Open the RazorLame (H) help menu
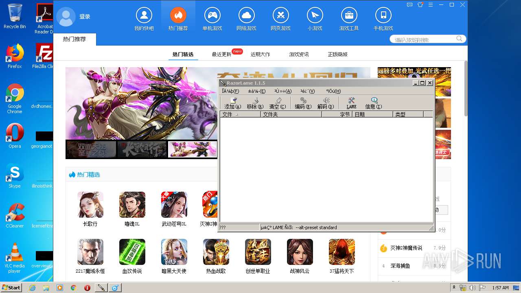This screenshot has width=521, height=293. tap(333, 91)
